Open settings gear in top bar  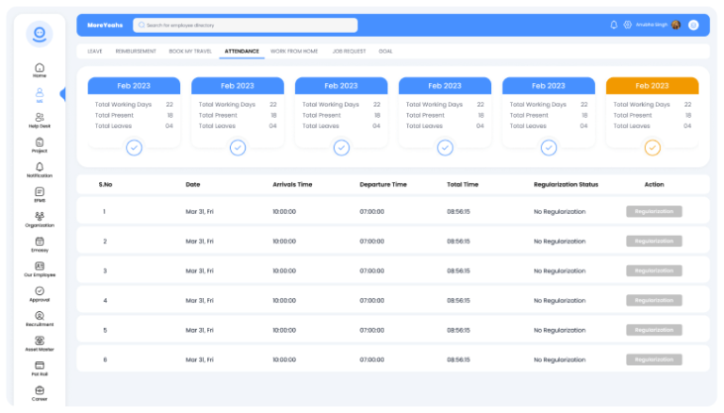[x=627, y=25]
